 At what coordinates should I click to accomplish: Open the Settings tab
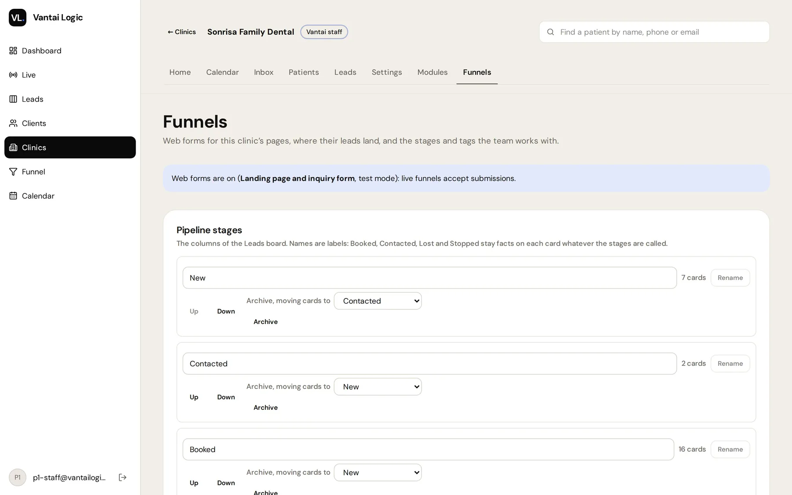point(387,72)
